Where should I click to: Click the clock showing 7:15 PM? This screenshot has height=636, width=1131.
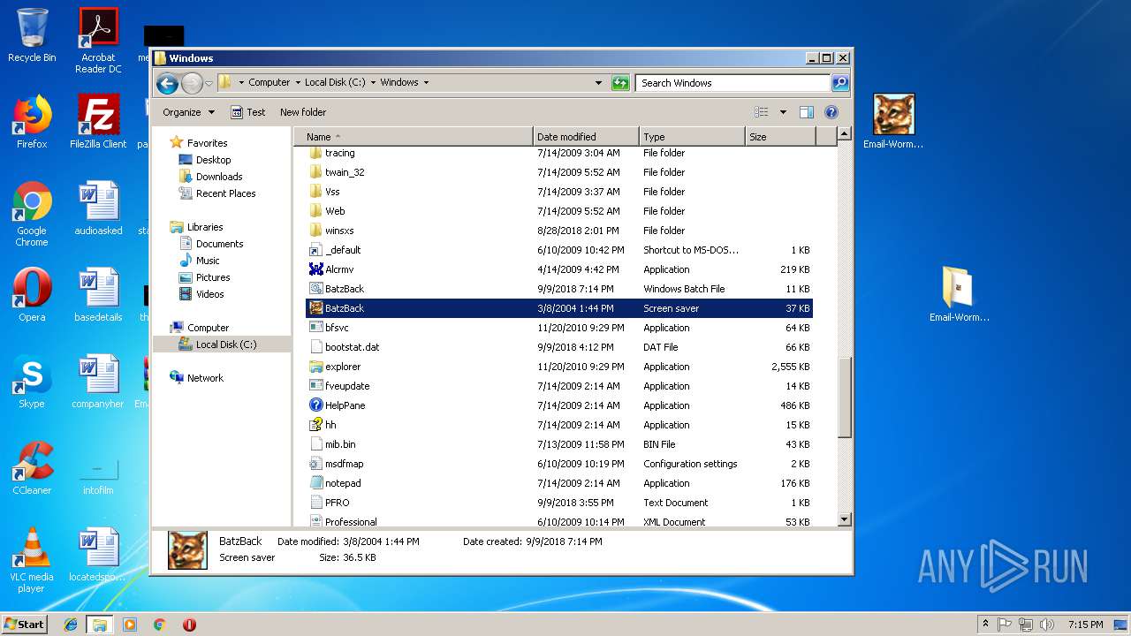click(1085, 625)
